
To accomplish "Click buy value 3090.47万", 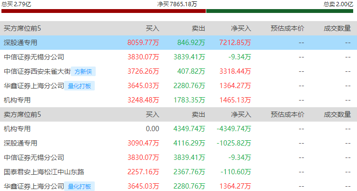I will 143,143.
